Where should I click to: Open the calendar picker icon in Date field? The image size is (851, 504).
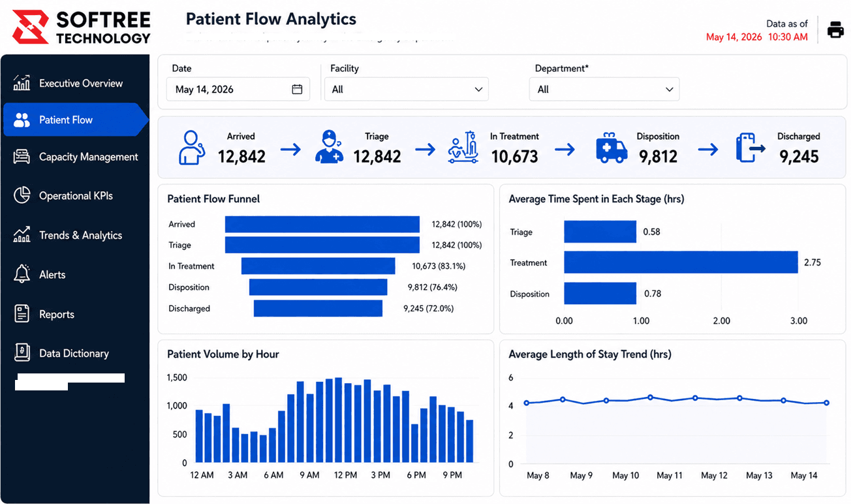click(x=297, y=89)
